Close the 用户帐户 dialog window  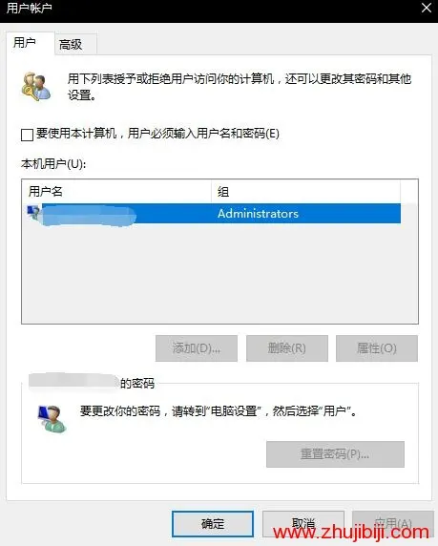point(427,8)
